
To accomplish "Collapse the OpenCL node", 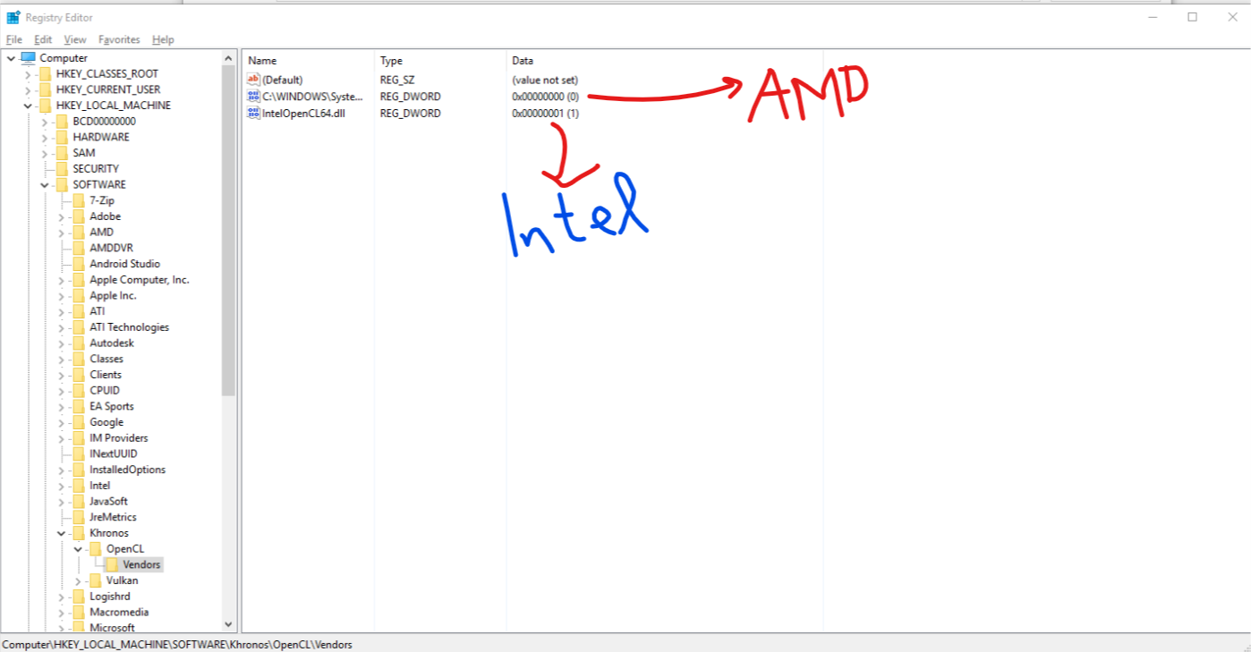I will [79, 548].
